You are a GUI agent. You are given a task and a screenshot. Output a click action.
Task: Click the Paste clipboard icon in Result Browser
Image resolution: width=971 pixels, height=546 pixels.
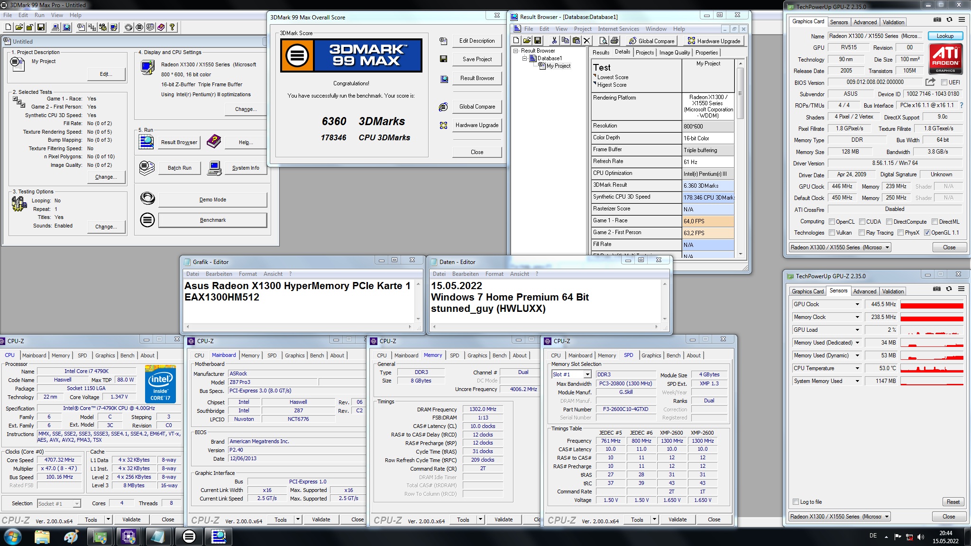tap(576, 41)
